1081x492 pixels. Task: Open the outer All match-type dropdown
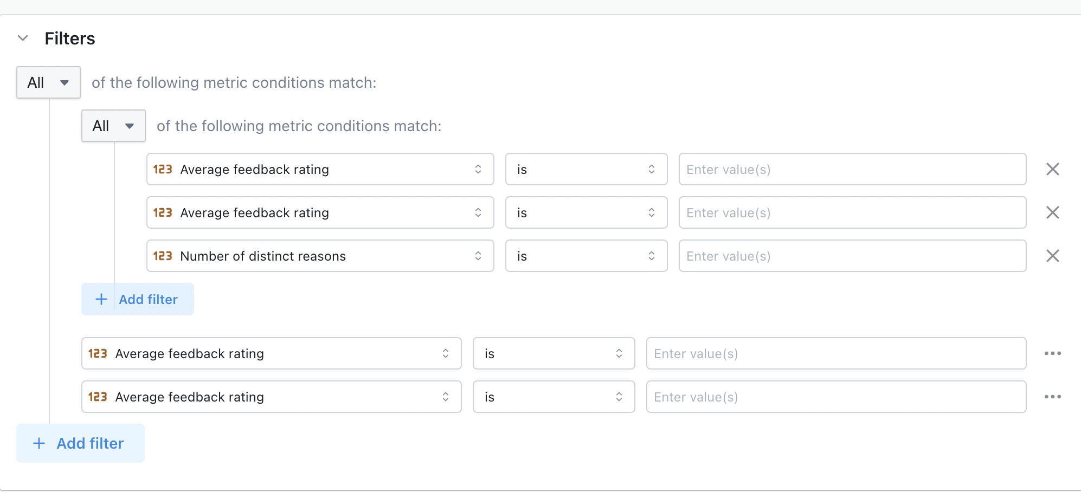tap(48, 82)
